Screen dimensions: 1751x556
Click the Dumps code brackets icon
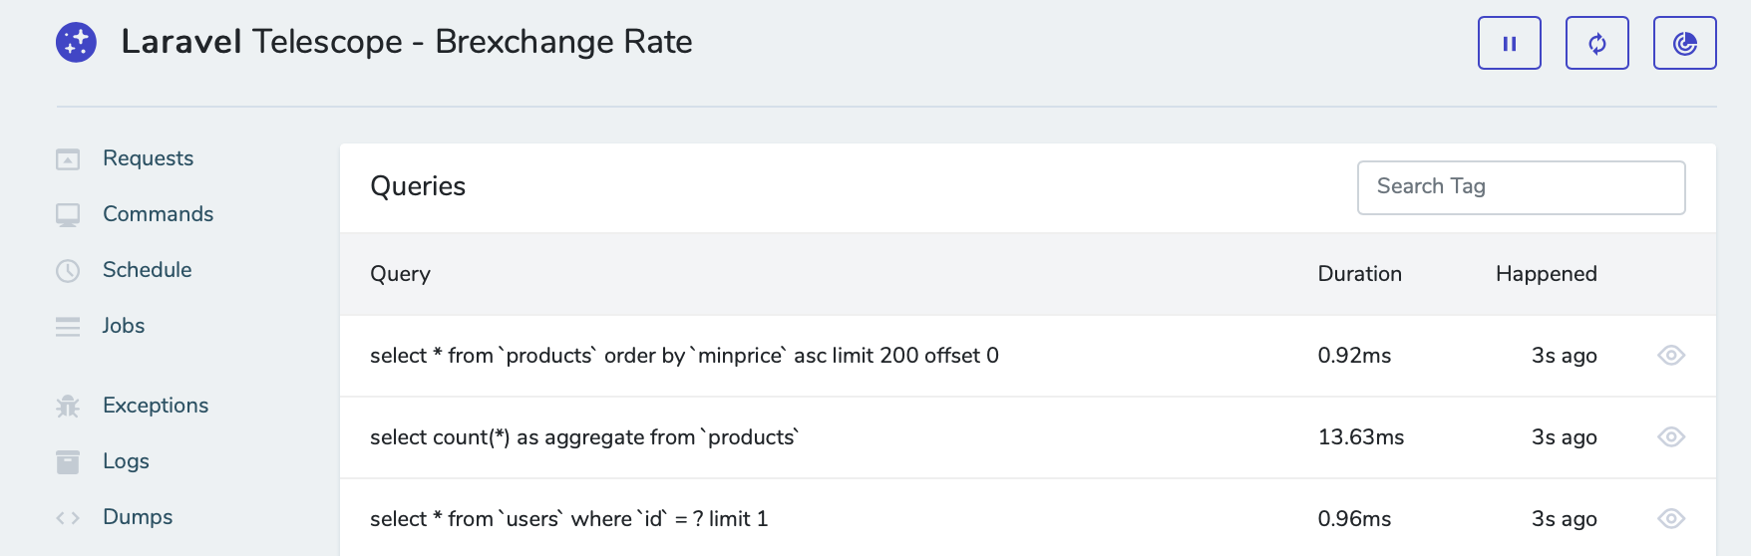pos(68,518)
